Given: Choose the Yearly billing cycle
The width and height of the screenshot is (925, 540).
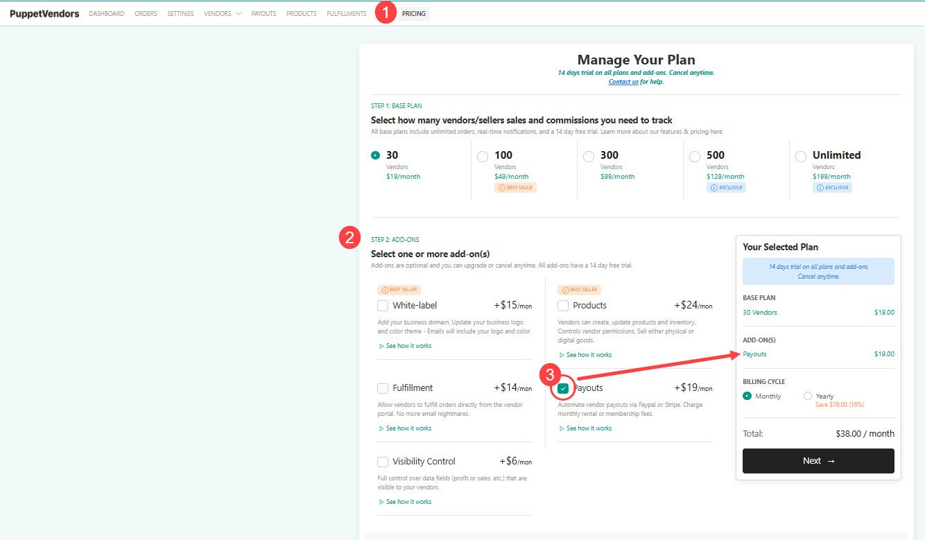Looking at the screenshot, I should coord(807,397).
